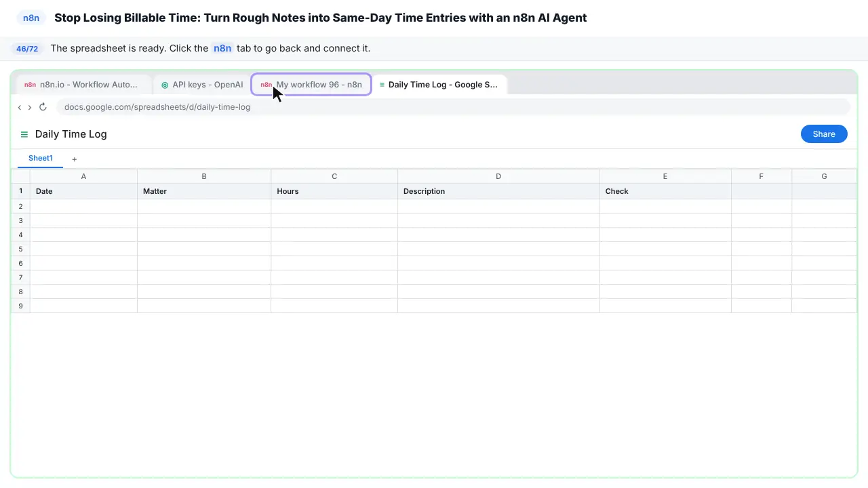Select row 2 header number

tap(20, 206)
